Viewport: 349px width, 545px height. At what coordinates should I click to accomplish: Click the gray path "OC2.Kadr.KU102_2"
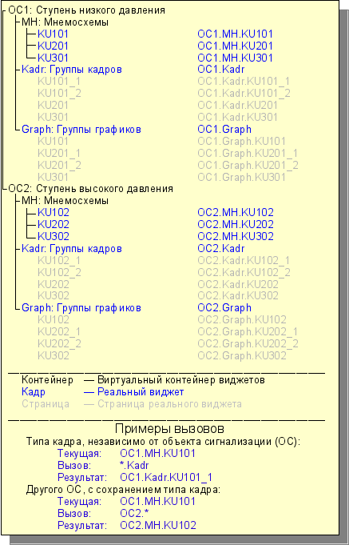[x=244, y=272]
